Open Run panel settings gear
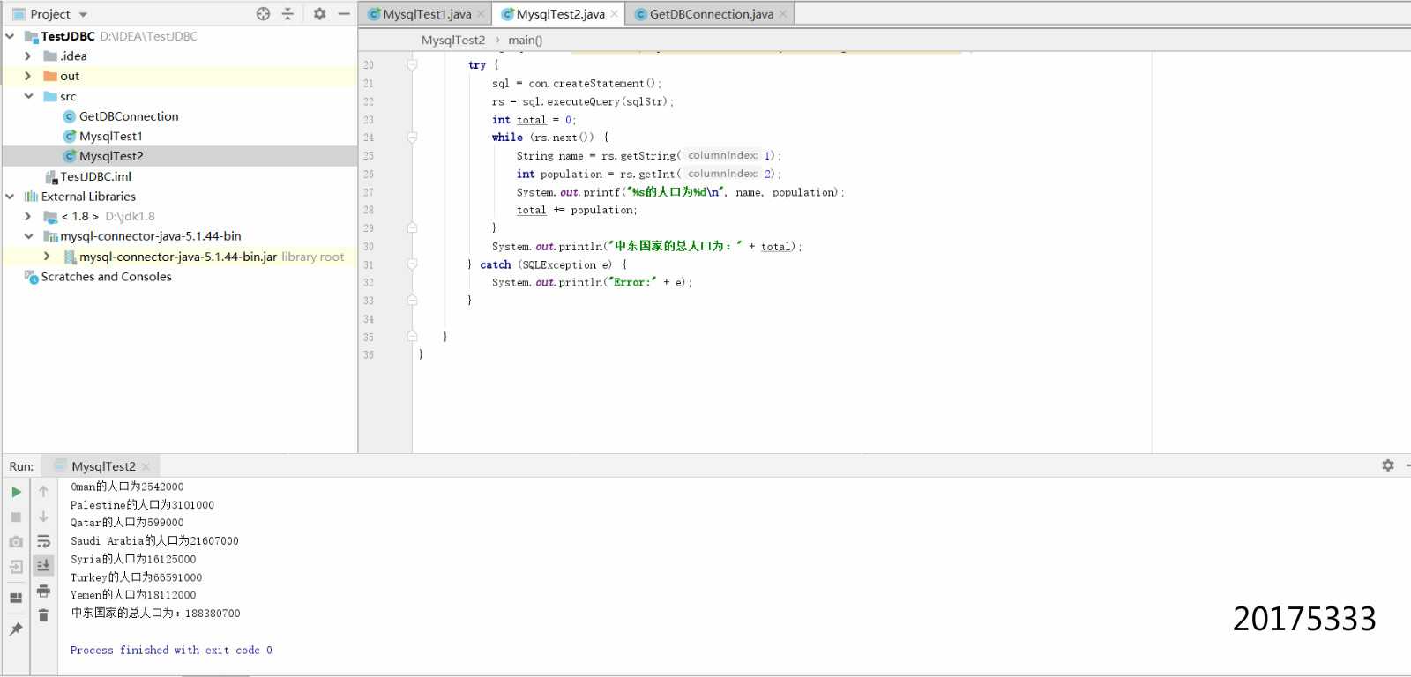Screen dimensions: 1411x677 pyautogui.click(x=1388, y=465)
